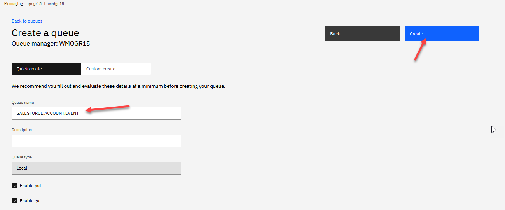This screenshot has height=210, width=505.
Task: Click the "Queue manager: WMQGR15" subtitle
Action: coord(51,44)
